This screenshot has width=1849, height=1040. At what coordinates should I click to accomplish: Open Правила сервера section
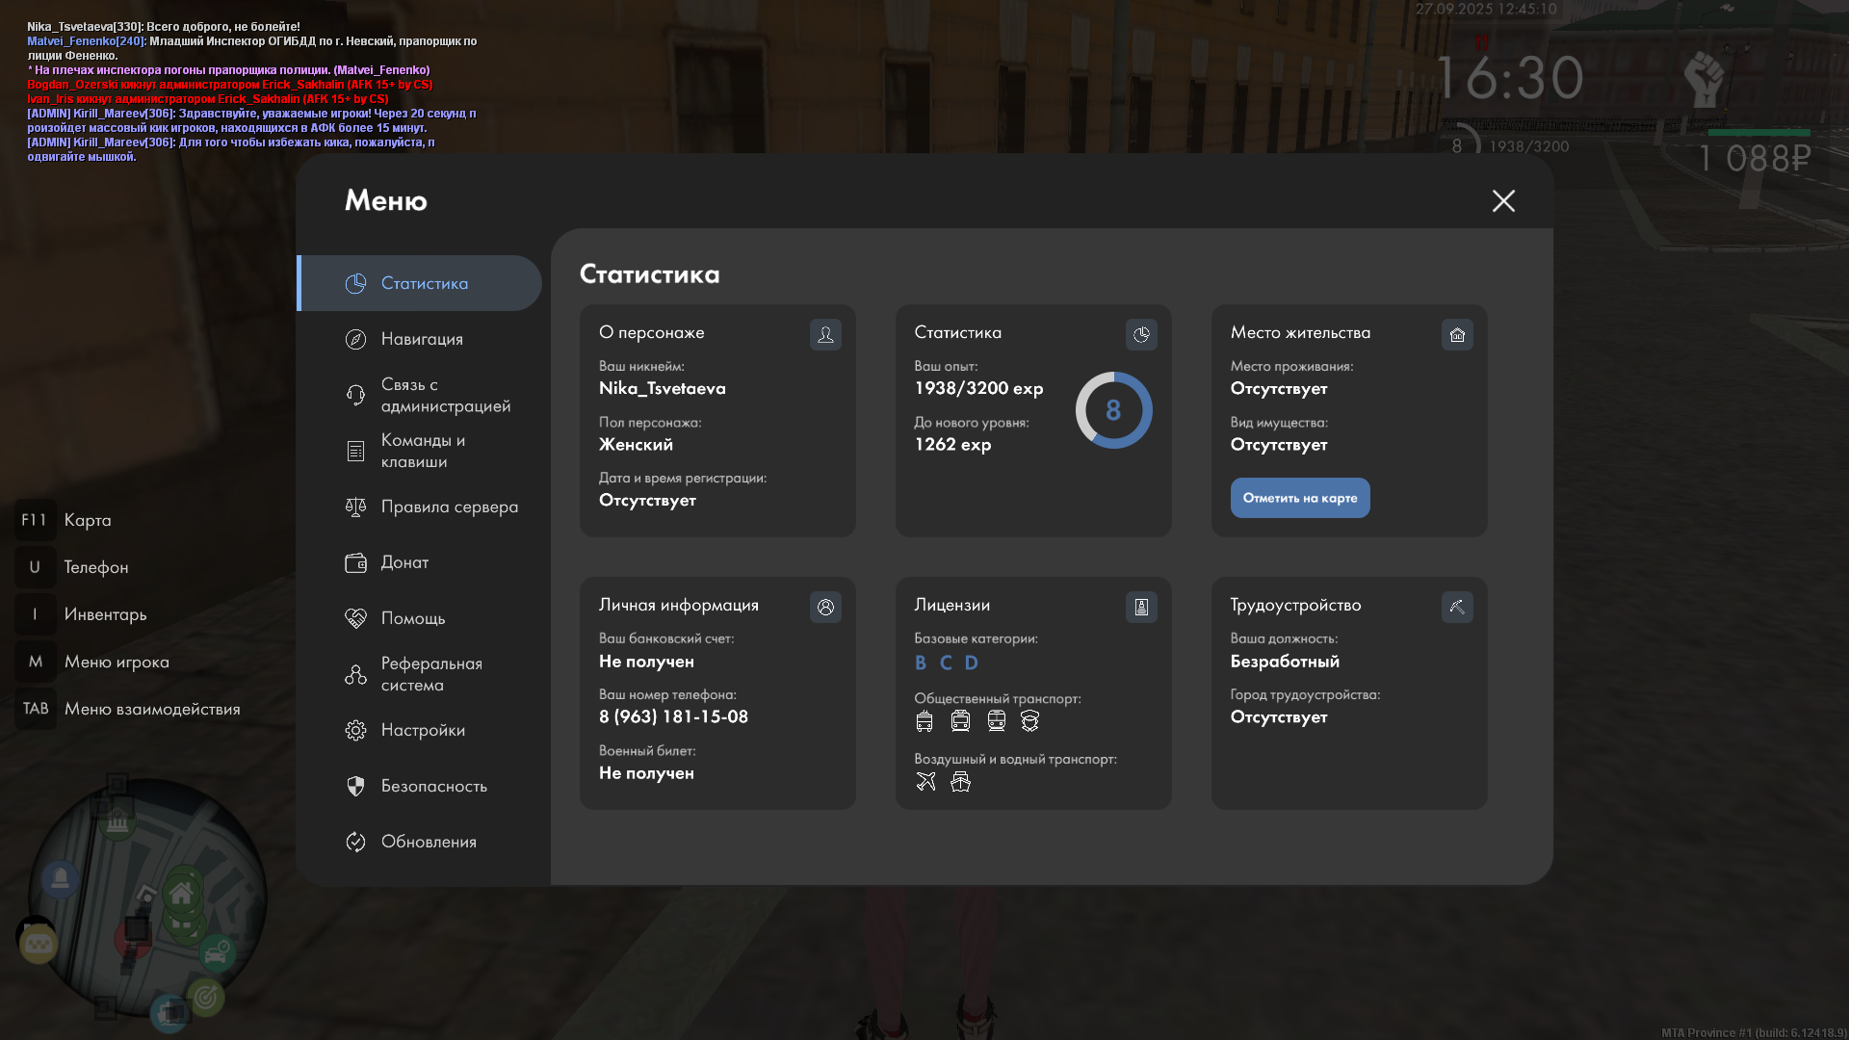(x=448, y=507)
